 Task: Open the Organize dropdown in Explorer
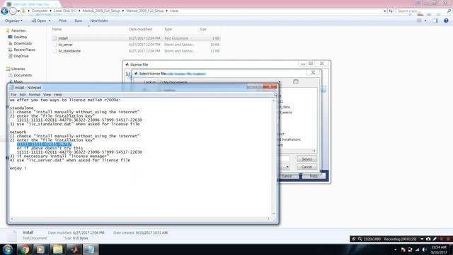point(13,21)
